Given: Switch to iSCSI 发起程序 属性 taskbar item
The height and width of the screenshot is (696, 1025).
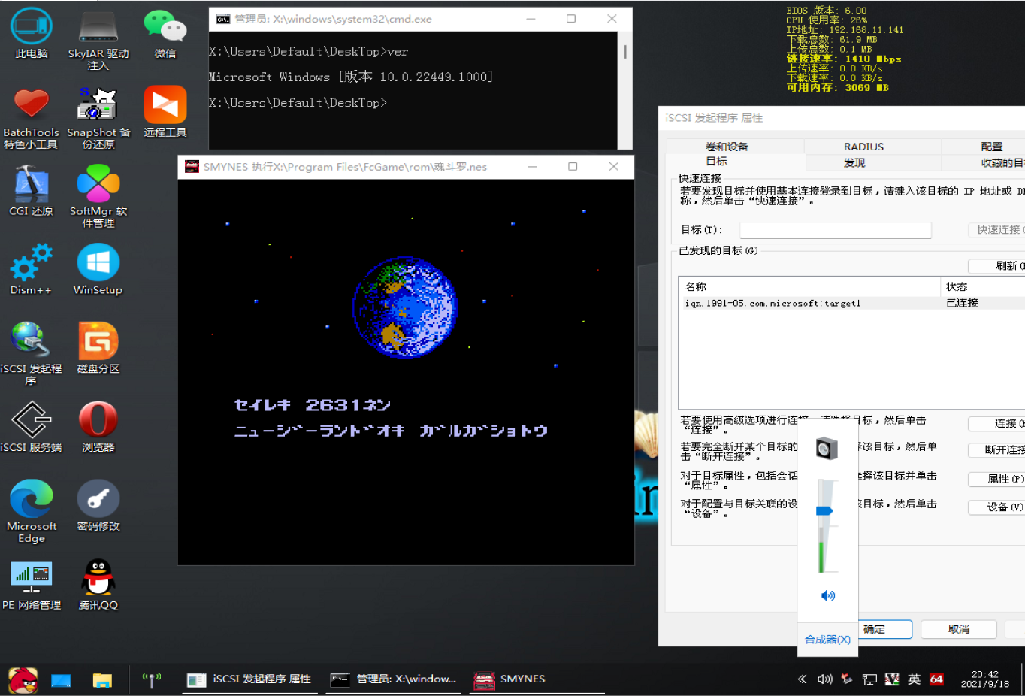Looking at the screenshot, I should point(249,679).
